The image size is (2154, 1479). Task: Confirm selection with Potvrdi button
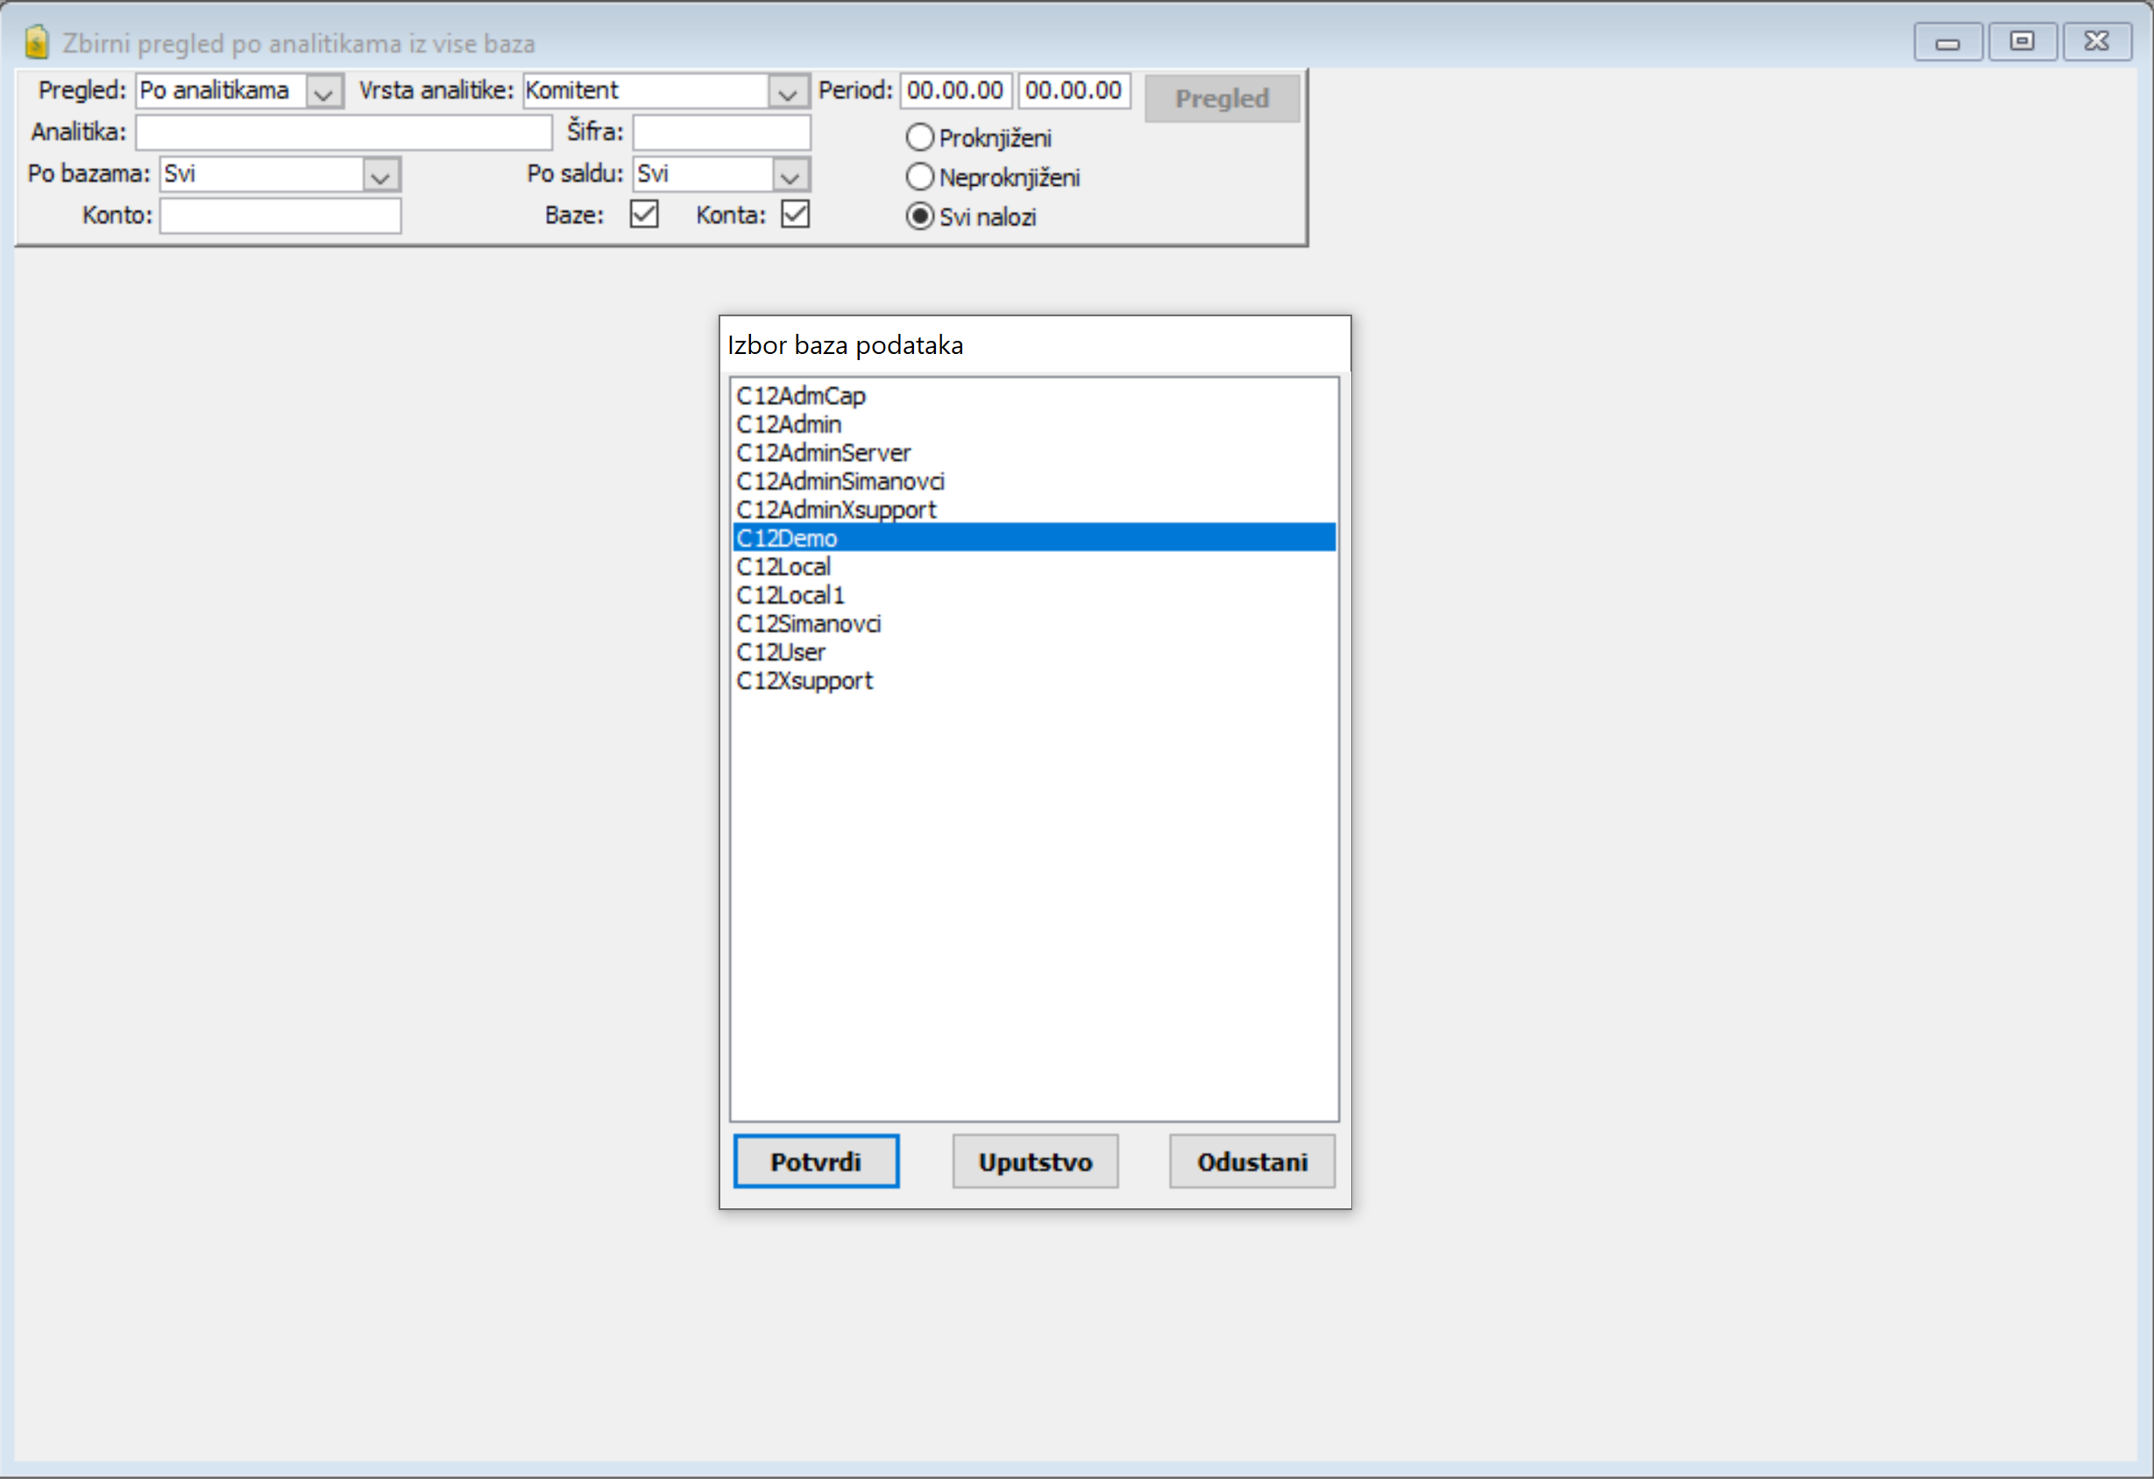816,1161
